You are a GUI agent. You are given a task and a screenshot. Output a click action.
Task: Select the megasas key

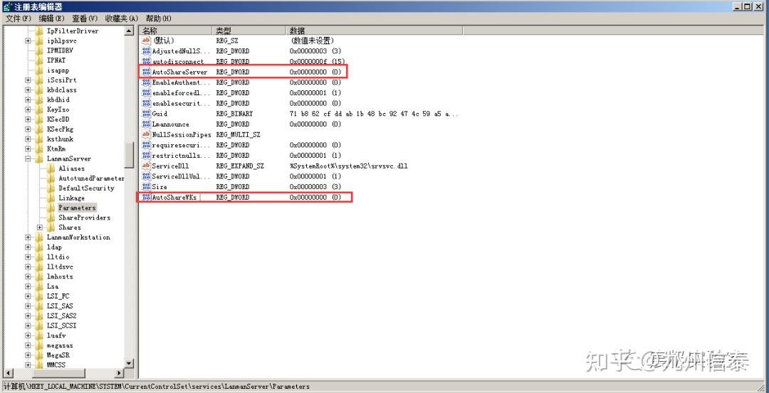[60, 345]
